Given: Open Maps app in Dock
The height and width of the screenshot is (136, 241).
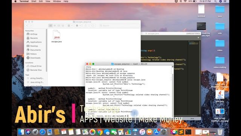Looking at the screenshot, I should [x=85, y=132].
